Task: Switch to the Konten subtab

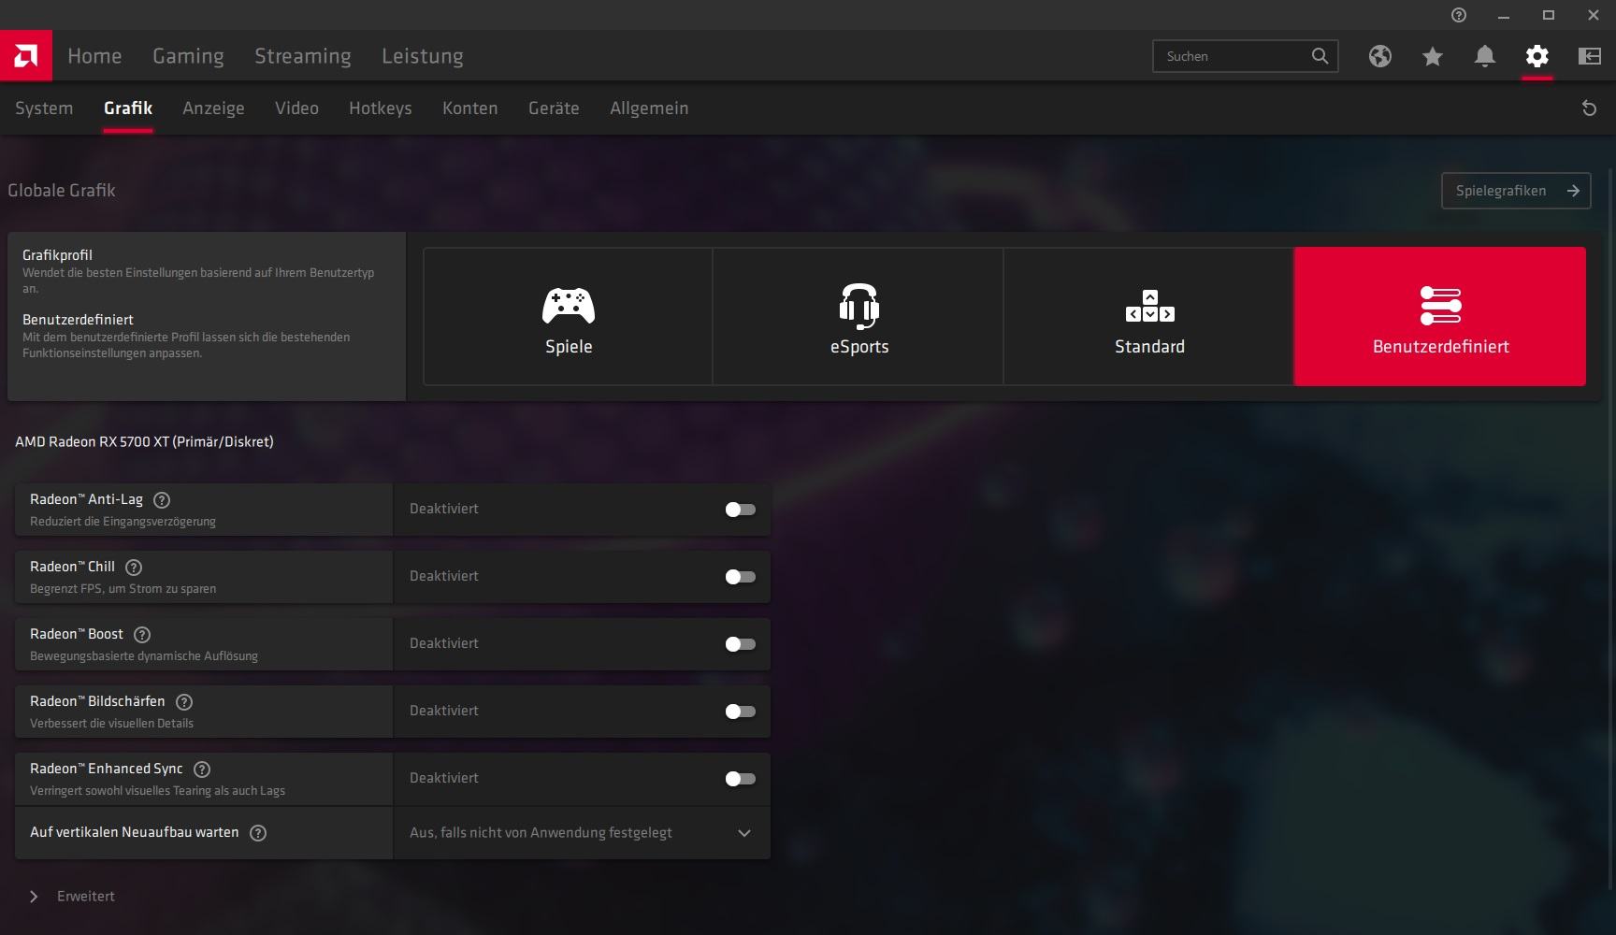Action: point(470,108)
